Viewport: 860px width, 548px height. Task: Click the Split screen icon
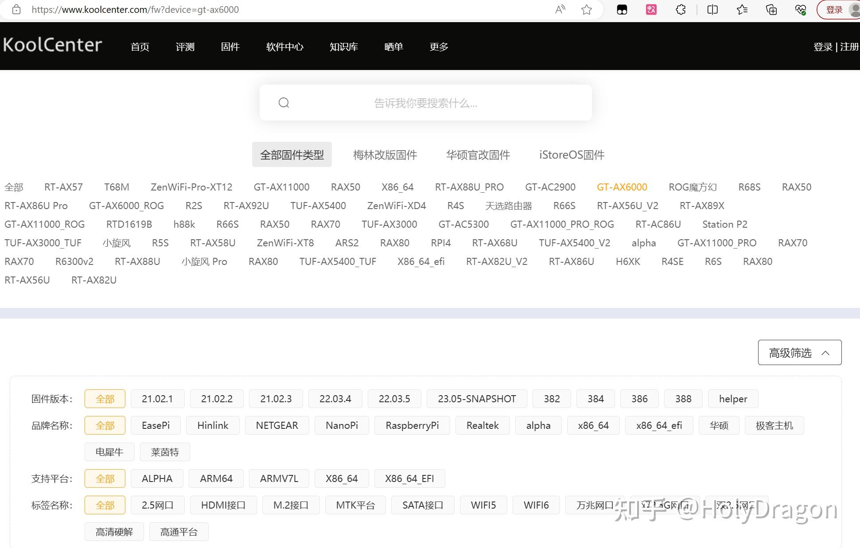(712, 9)
